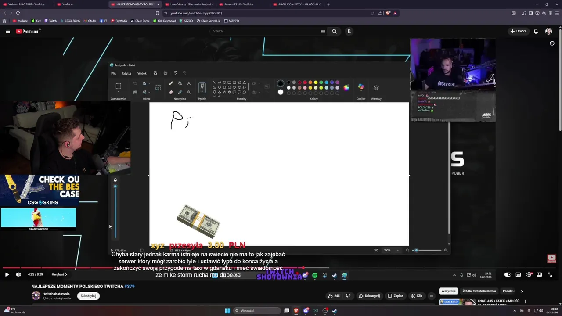The width and height of the screenshot is (562, 316).
Task: Open Steam from the Windows taskbar
Action: tap(335, 311)
